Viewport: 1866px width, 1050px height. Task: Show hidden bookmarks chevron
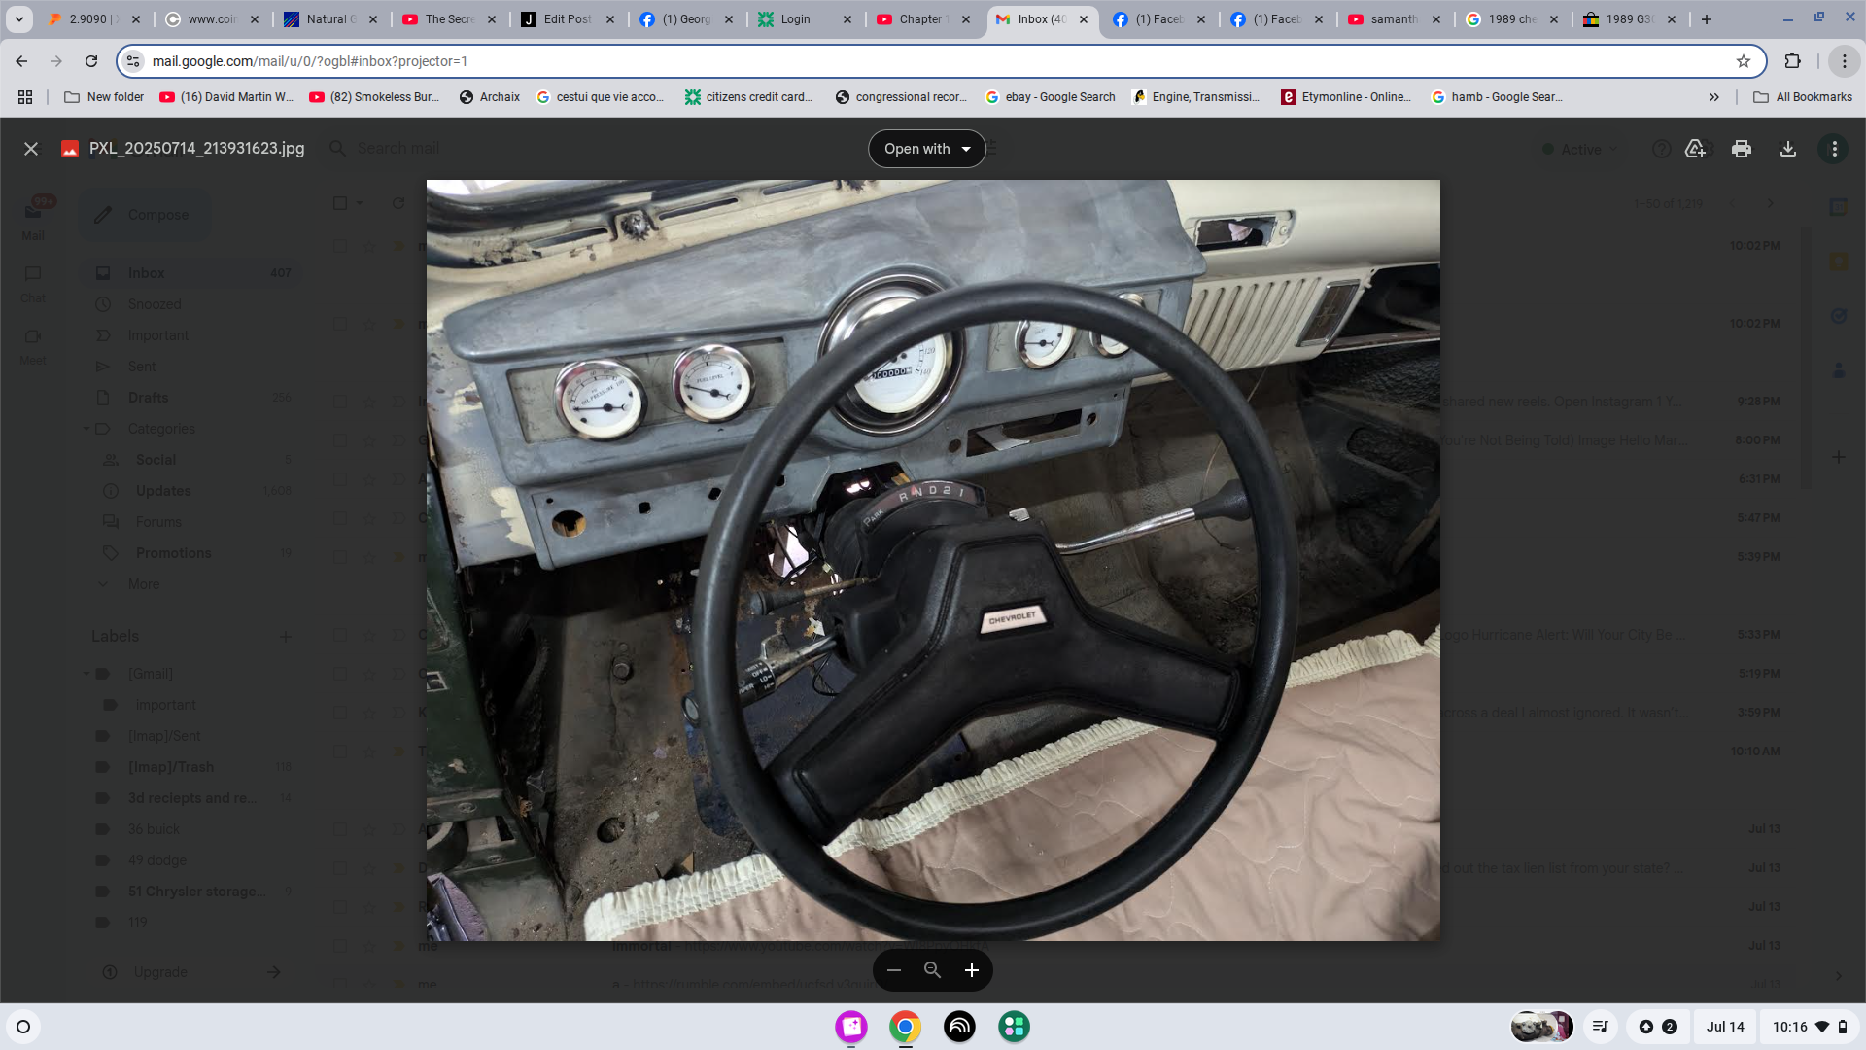pyautogui.click(x=1714, y=97)
